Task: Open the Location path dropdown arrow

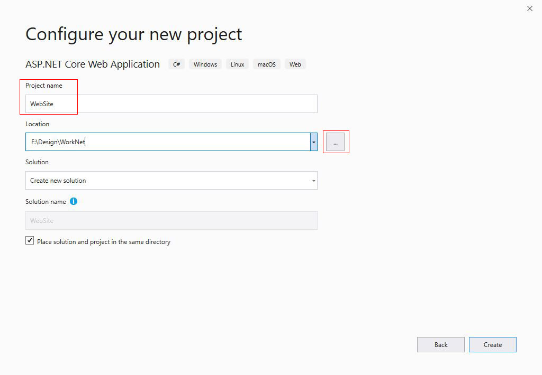Action: tap(313, 142)
